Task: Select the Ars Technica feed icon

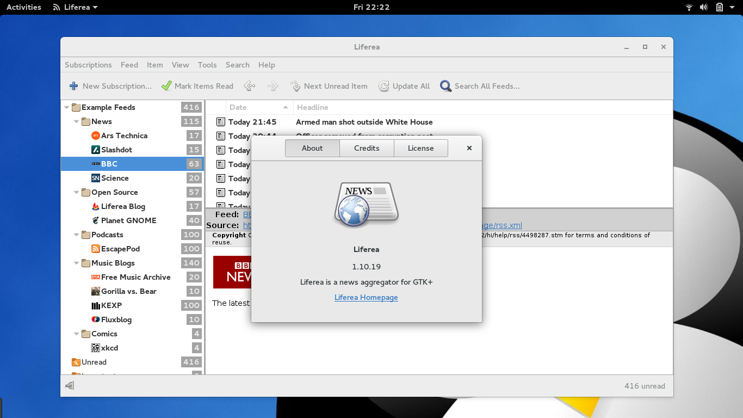Action: click(x=96, y=136)
